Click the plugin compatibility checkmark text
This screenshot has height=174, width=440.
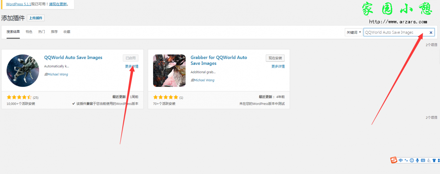[x=105, y=104]
